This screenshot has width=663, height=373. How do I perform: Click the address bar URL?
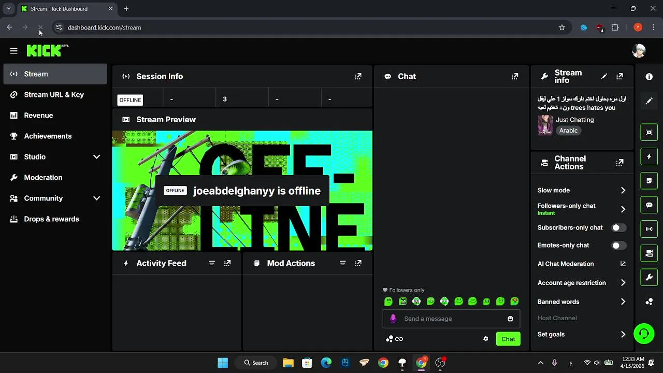104,27
